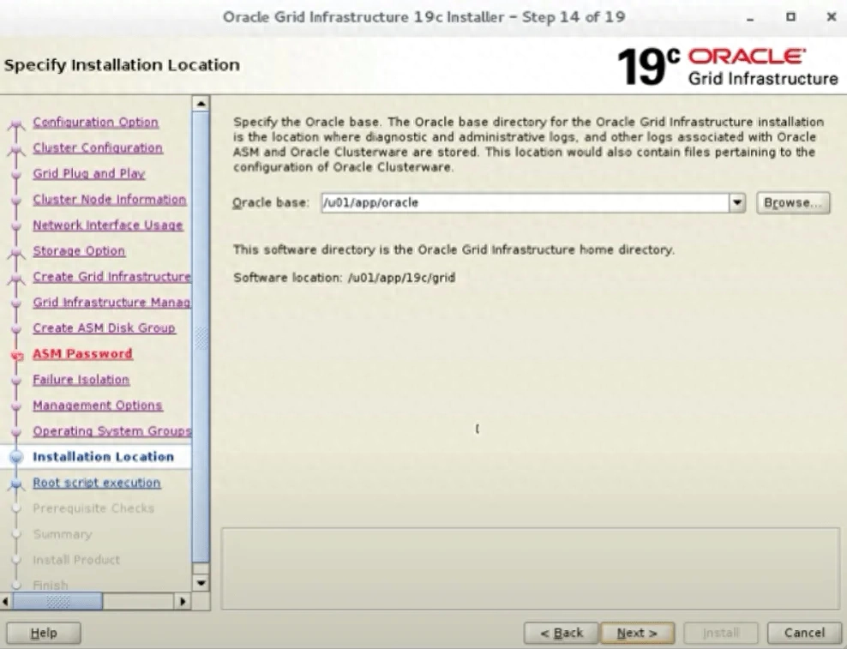Click the Storage Option step status icon
Viewport: 847px width, 649px height.
[15, 251]
